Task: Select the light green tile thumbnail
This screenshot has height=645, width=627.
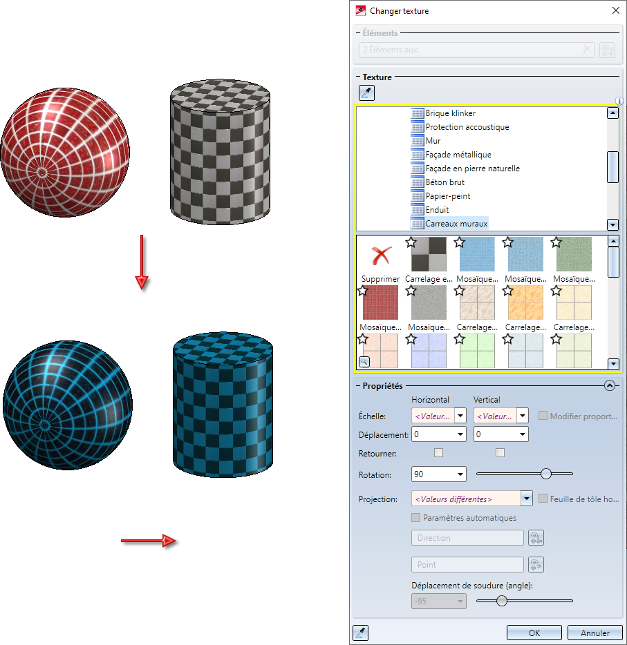Action: tap(477, 351)
